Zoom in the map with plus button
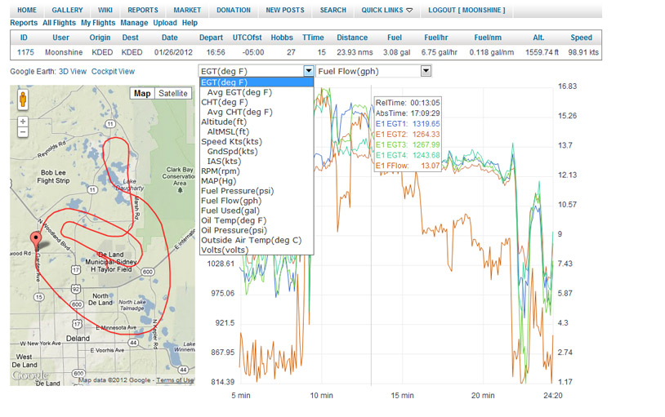Screen dimensions: 665x417 pyautogui.click(x=23, y=121)
